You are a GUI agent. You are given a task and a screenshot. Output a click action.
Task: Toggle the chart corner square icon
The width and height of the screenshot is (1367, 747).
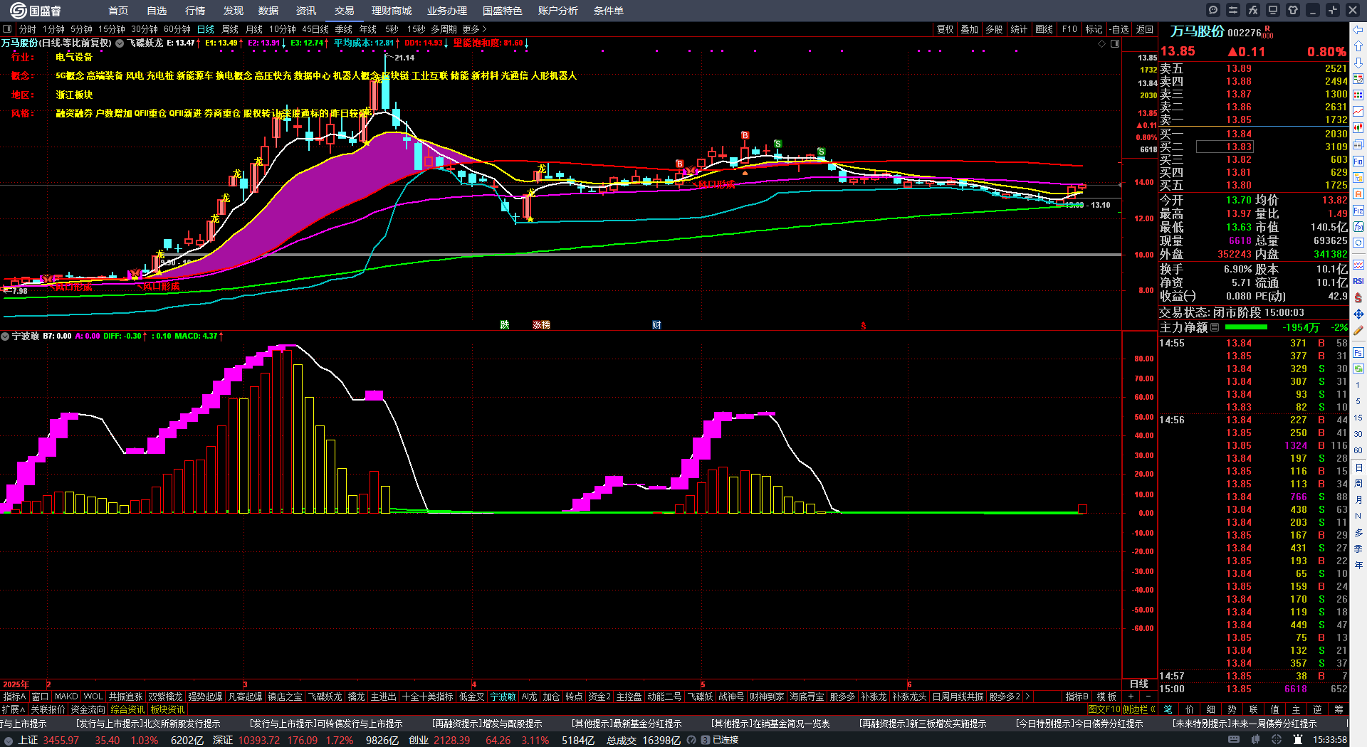click(1115, 43)
